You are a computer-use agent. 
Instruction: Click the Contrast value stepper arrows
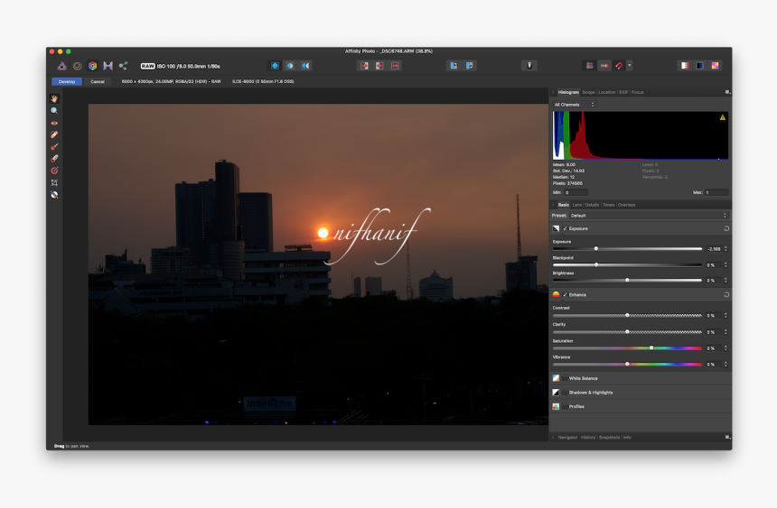click(726, 316)
